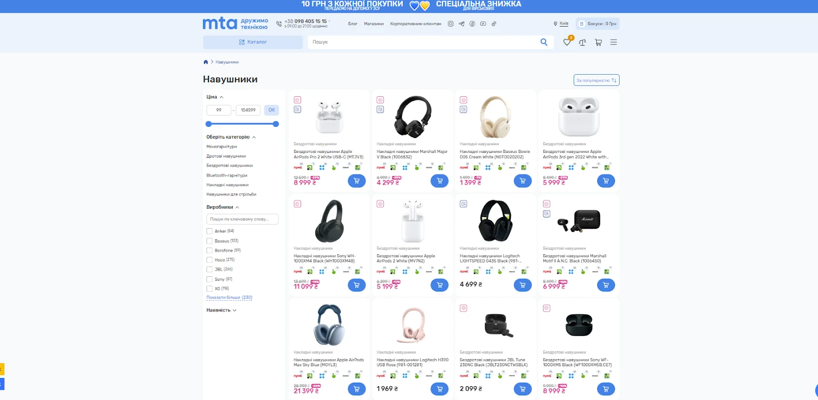This screenshot has height=400, width=818.
Task: Click the Бонуси: 0 Грн button
Action: point(598,24)
